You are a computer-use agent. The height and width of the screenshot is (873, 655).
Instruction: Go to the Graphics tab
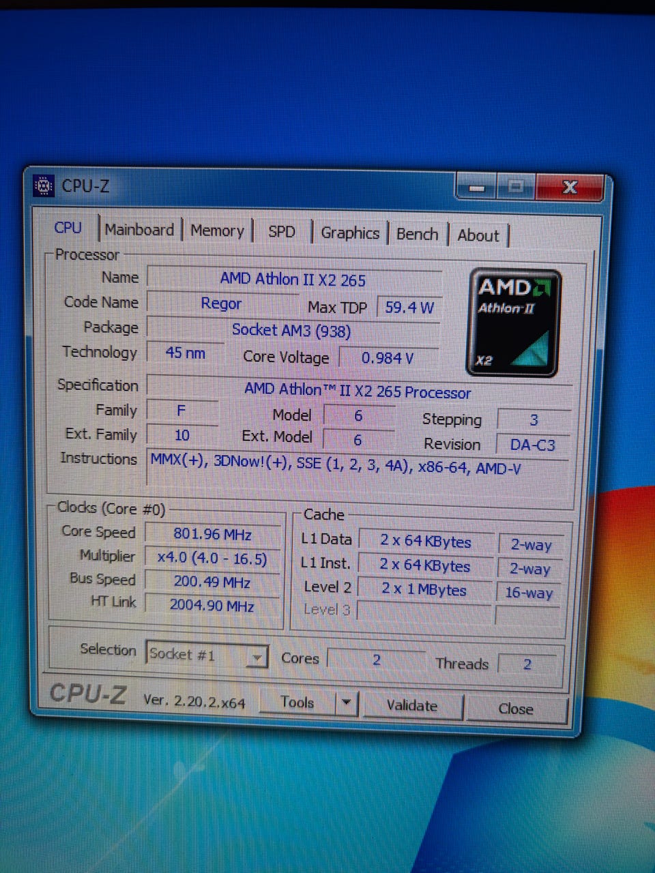click(350, 233)
